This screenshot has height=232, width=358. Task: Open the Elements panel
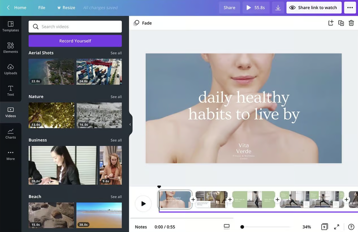click(11, 47)
